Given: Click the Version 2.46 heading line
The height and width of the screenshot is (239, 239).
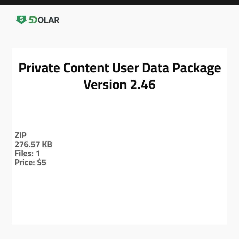Looking at the screenshot, I should [119, 85].
